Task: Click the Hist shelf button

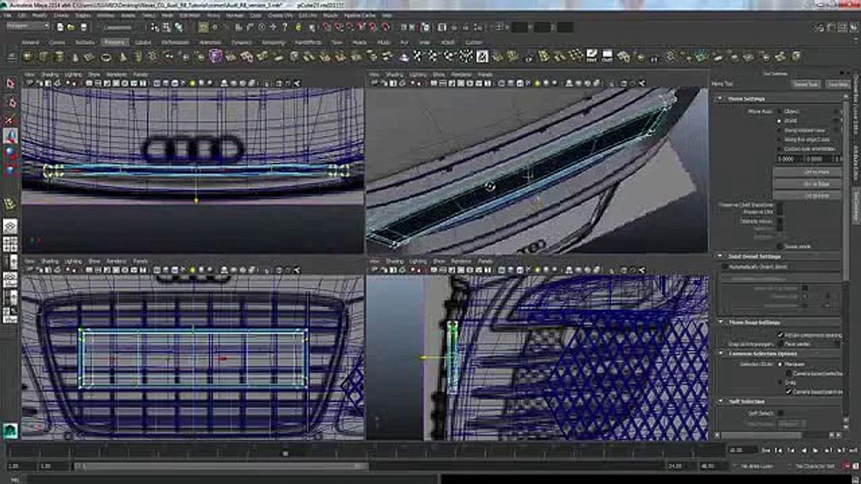Action: pos(592,56)
